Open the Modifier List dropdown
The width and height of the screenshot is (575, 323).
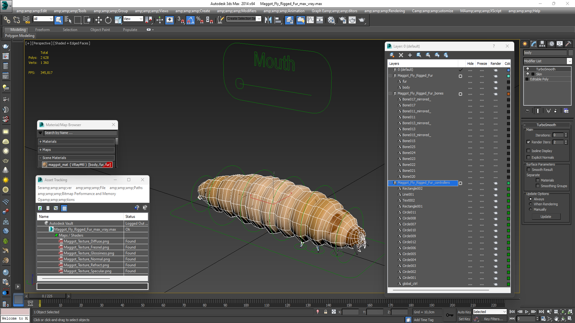tap(569, 61)
